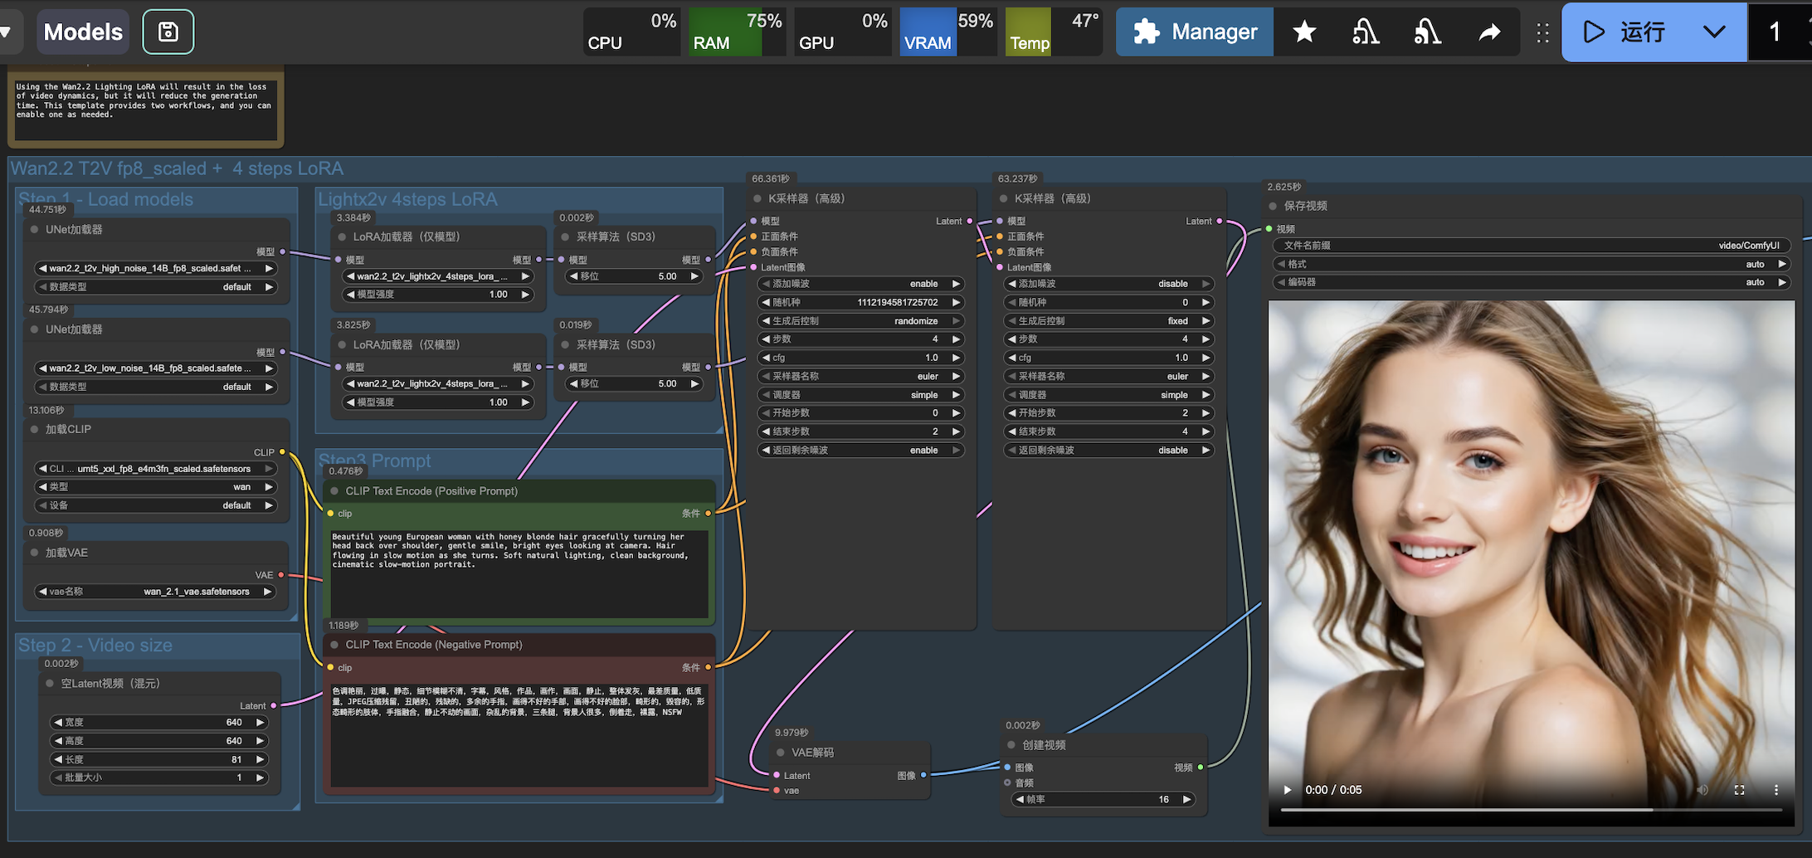
Task: Click Step 2 - Video size group title
Action: coord(95,645)
